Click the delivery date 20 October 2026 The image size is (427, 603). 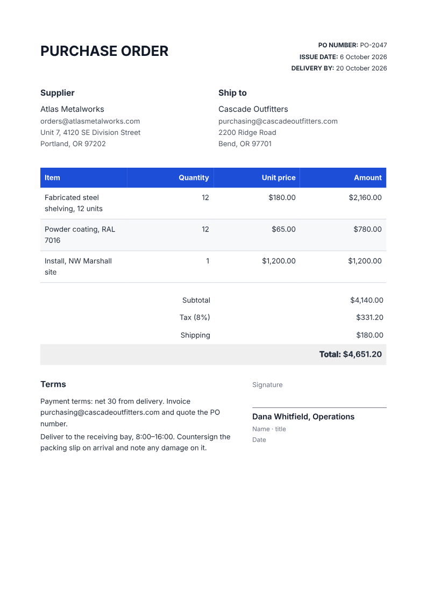click(361, 68)
